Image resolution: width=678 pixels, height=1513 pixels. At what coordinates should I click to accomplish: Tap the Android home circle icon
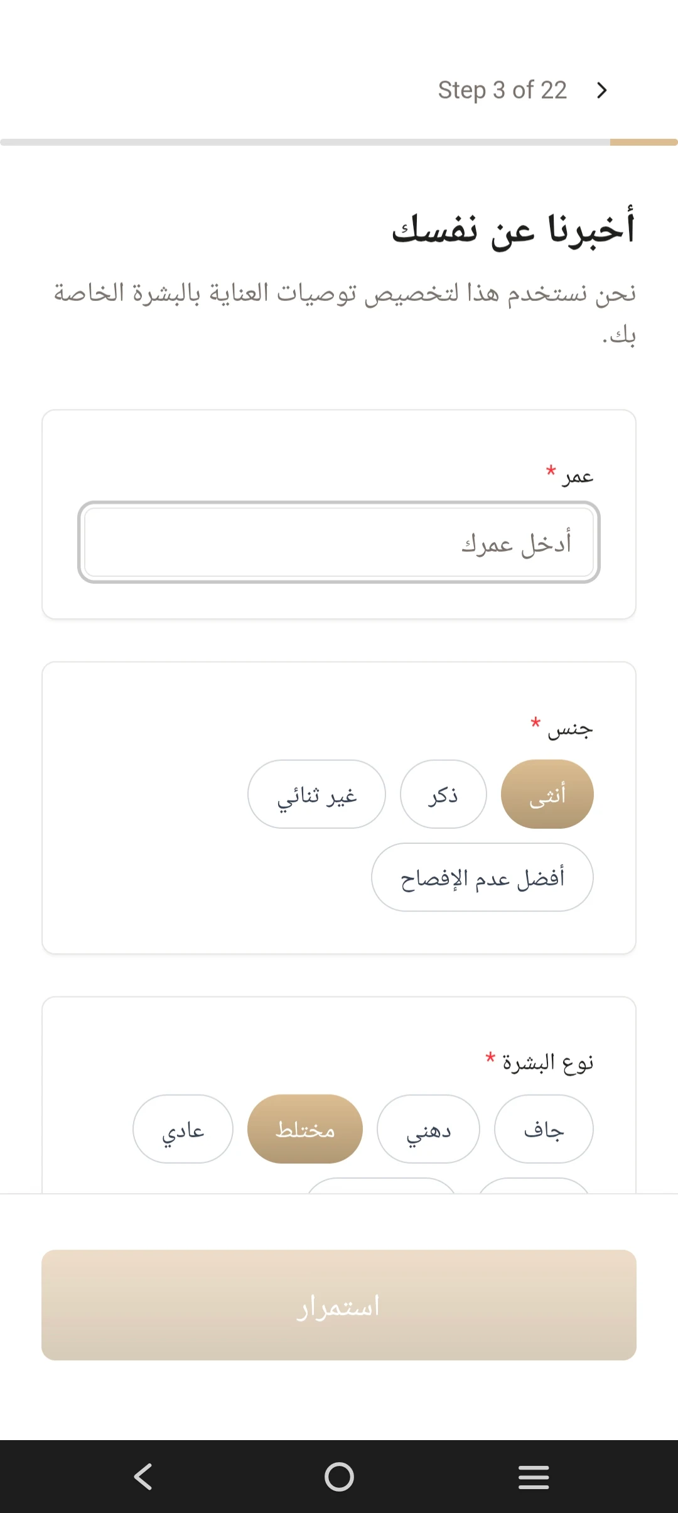point(339,1477)
